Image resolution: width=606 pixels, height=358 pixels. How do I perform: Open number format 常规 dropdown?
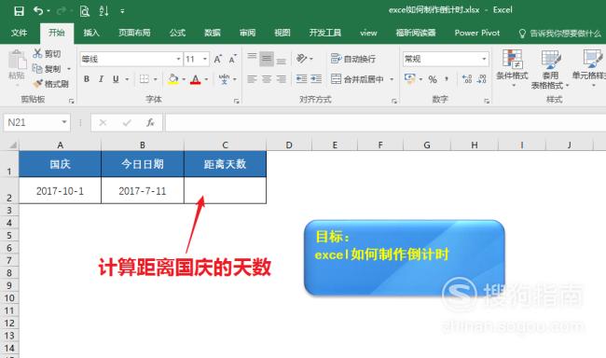point(484,59)
